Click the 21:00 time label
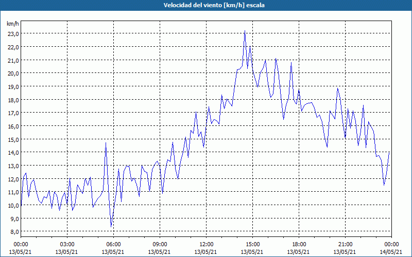The width and height of the screenshot is (412, 257). (x=345, y=245)
